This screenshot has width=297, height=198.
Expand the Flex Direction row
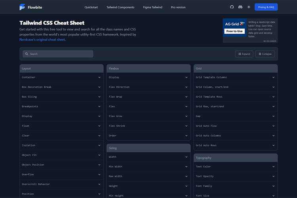pos(148,87)
